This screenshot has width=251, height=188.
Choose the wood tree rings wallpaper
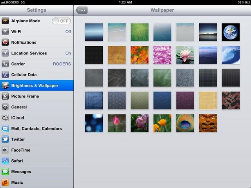point(117,55)
